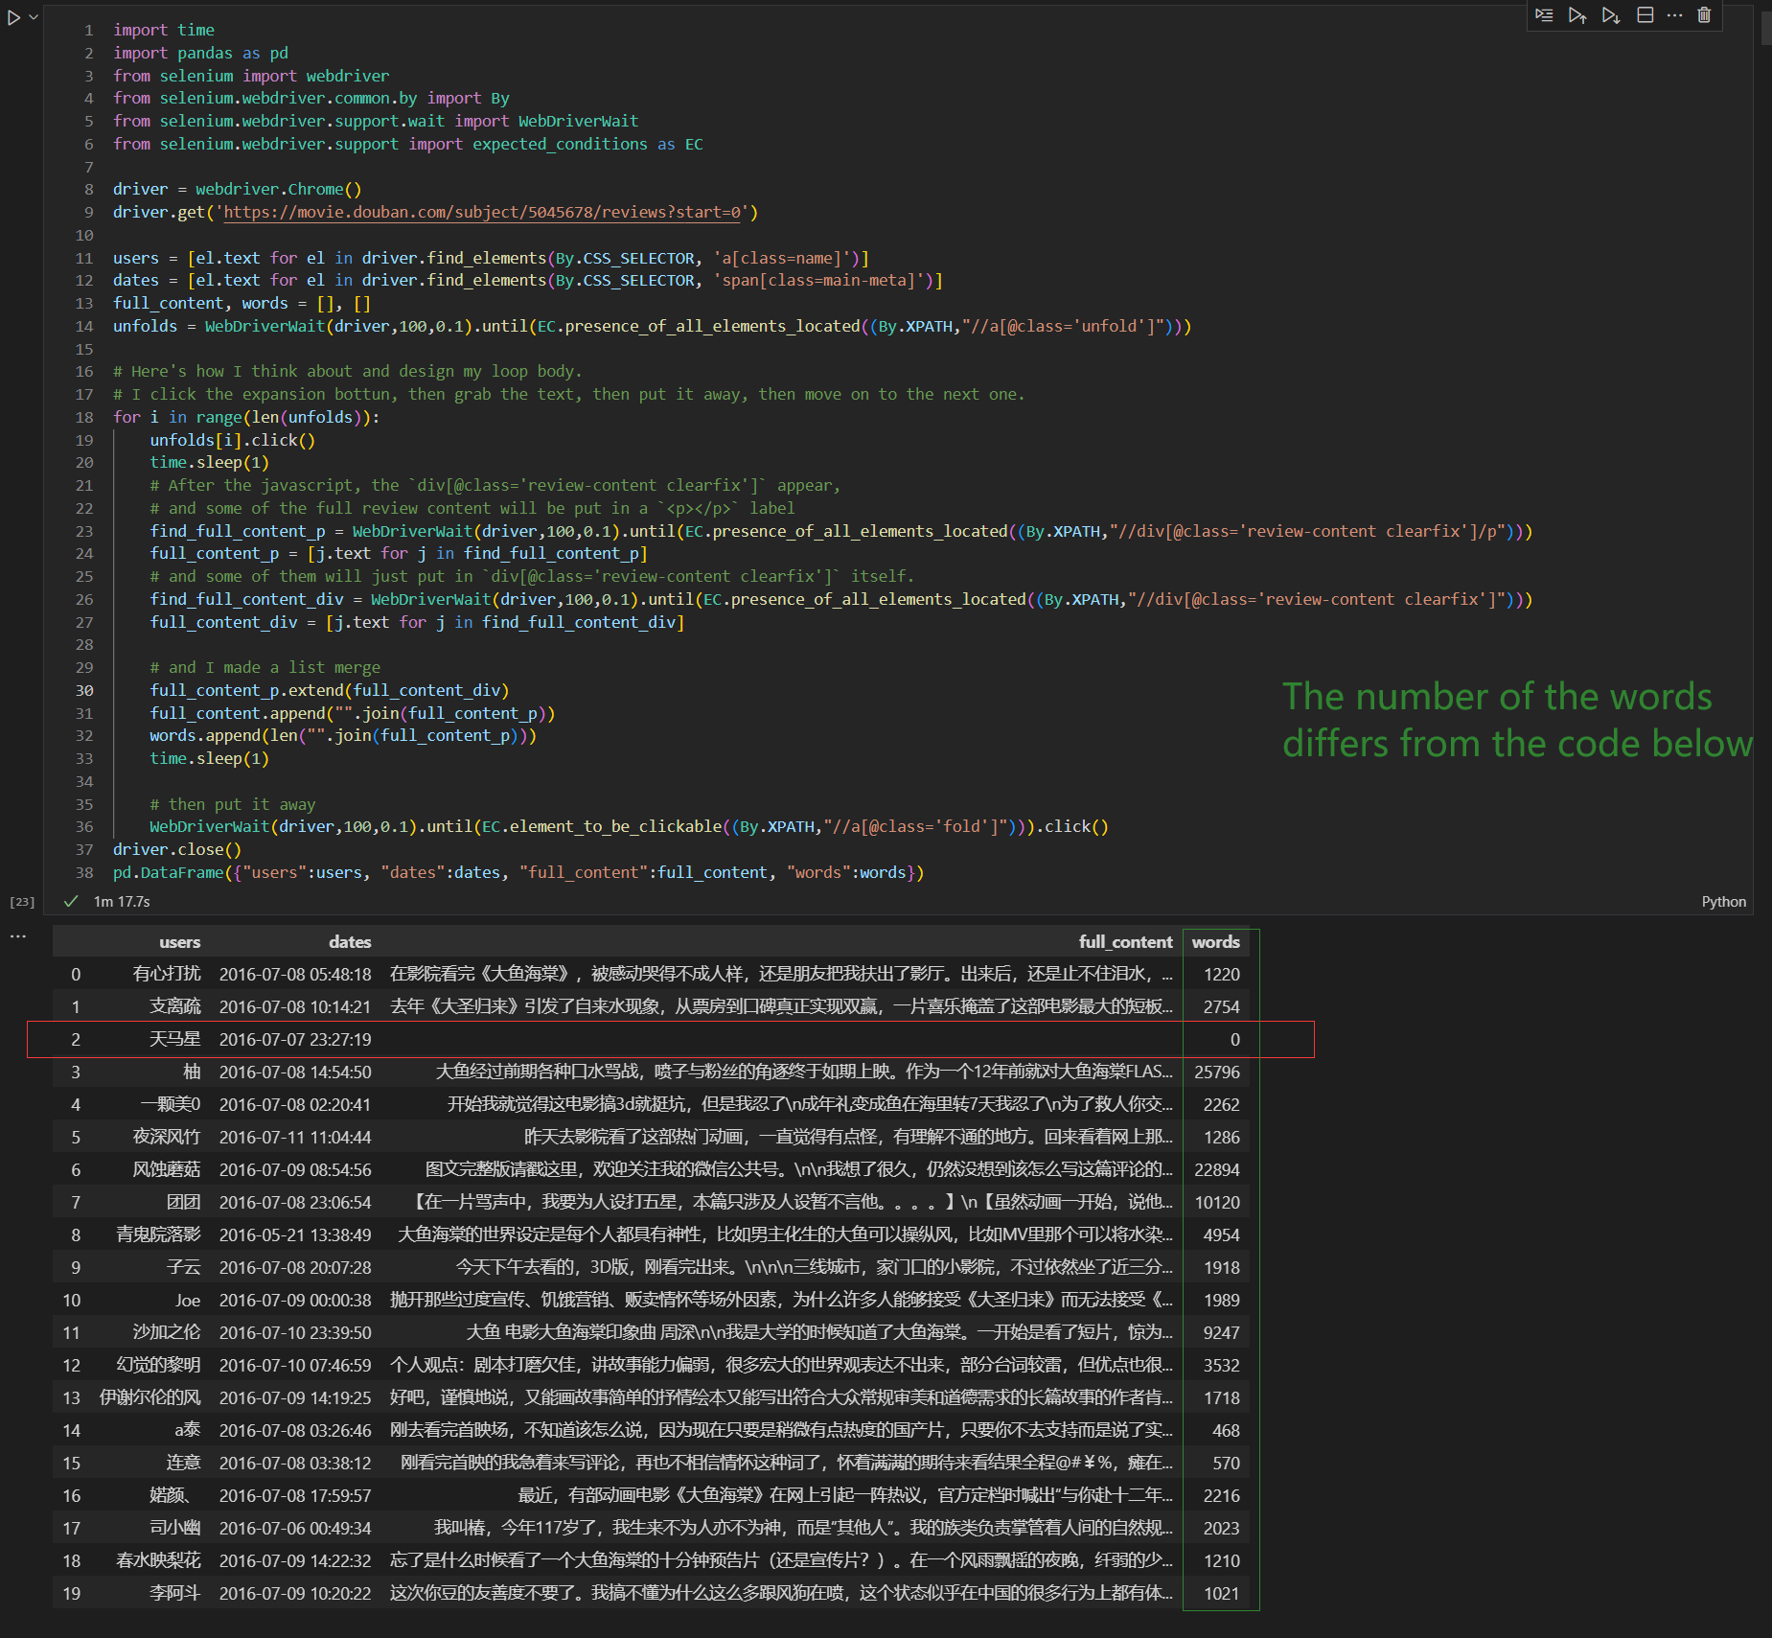This screenshot has width=1772, height=1638.
Task: Select the user cell 青鬼院落影
Action: point(159,1234)
